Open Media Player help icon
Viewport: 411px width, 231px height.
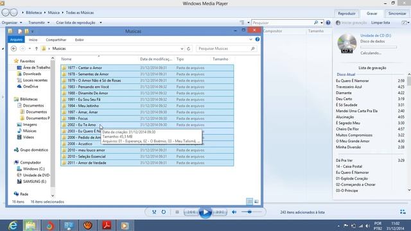pos(328,23)
